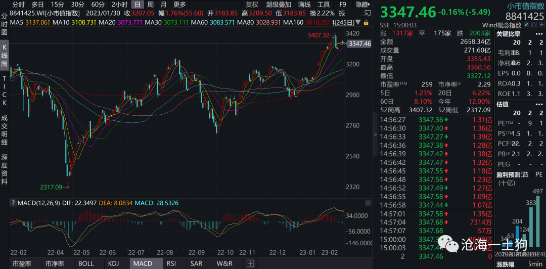Select the 30分 period
Viewport: 546px width, 269px height.
(77, 5)
